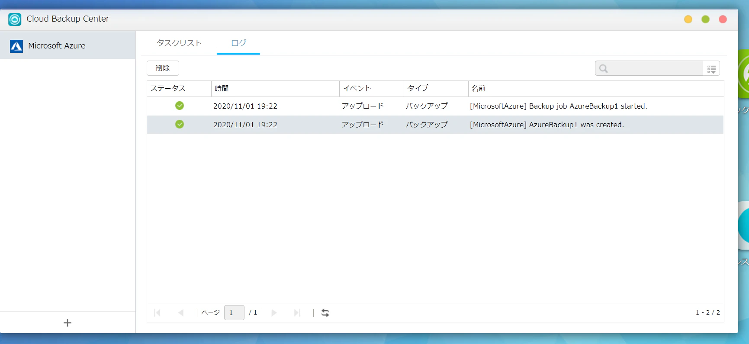Open Microsoft Azure in the sidebar
749x344 pixels.
click(x=68, y=45)
